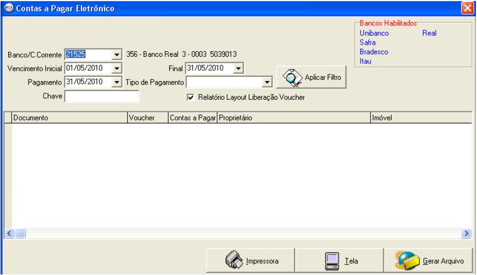Click the Itau bank entry
The width and height of the screenshot is (477, 275).
click(365, 61)
